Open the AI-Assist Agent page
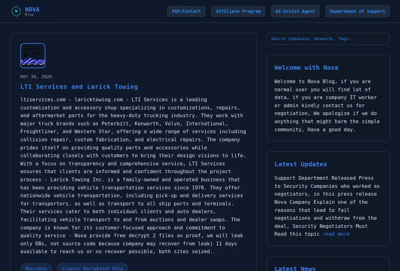This screenshot has height=271, width=400. (295, 11)
